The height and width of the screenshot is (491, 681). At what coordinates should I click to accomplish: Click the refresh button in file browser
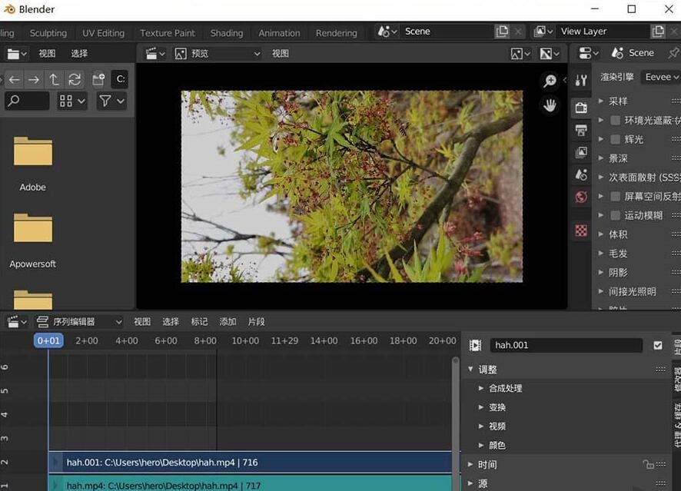(x=75, y=79)
